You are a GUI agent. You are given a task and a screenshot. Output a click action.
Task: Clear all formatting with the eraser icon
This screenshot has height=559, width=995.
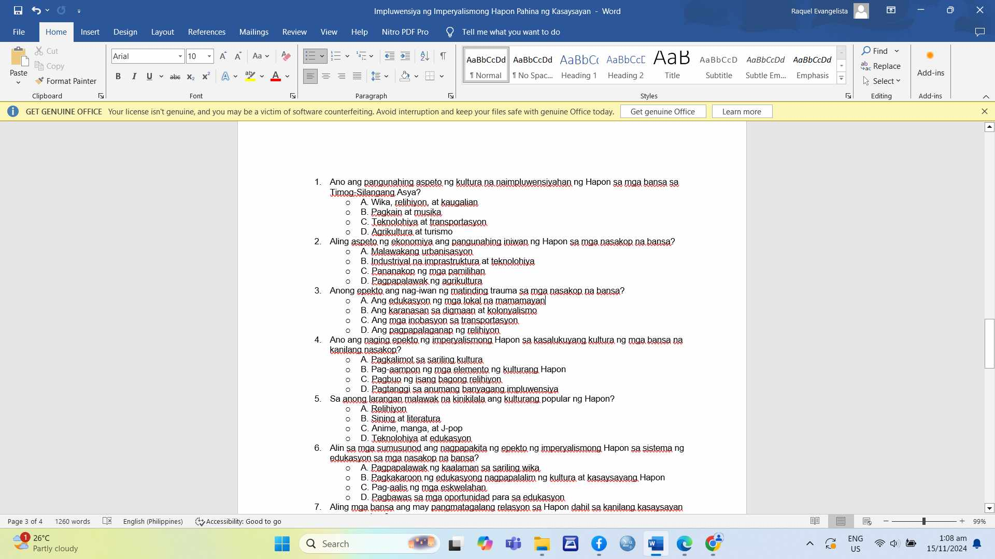[x=286, y=56]
